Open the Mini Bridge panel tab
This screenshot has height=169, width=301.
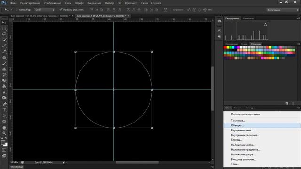(16, 167)
